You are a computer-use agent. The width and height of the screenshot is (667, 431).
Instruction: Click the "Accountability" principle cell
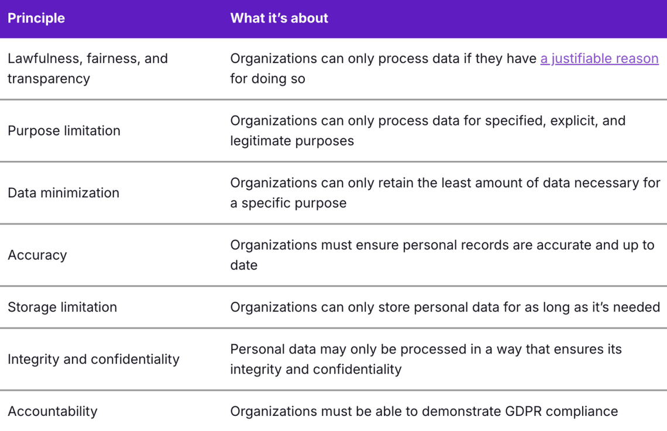(x=52, y=411)
